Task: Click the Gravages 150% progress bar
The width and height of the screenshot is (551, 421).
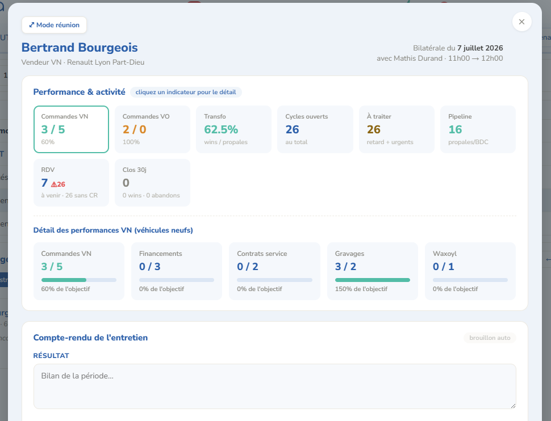Action: click(x=373, y=280)
